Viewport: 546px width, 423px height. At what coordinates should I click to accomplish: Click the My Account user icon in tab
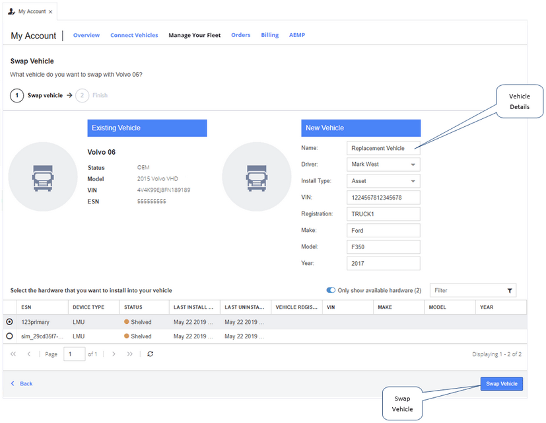pos(11,11)
